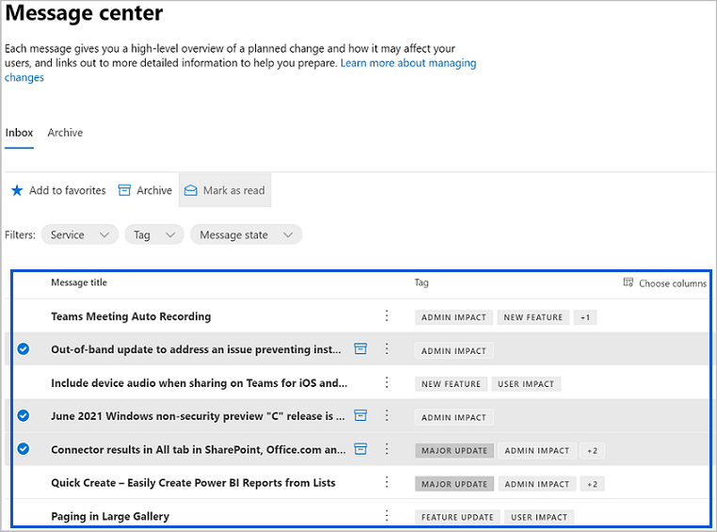Image resolution: width=717 pixels, height=532 pixels.
Task: Expand the Message state filter
Action: click(x=246, y=234)
